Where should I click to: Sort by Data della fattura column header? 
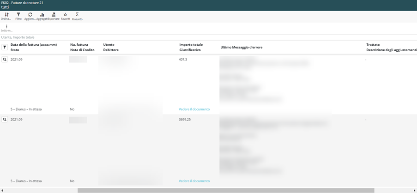33,45
